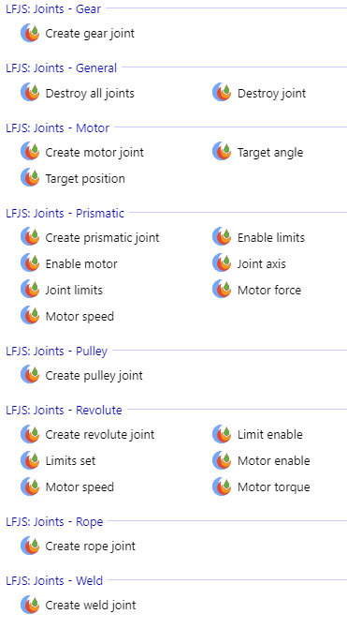This screenshot has width=347, height=629.
Task: Click the icon next to Create pulley joint
Action: click(x=30, y=375)
